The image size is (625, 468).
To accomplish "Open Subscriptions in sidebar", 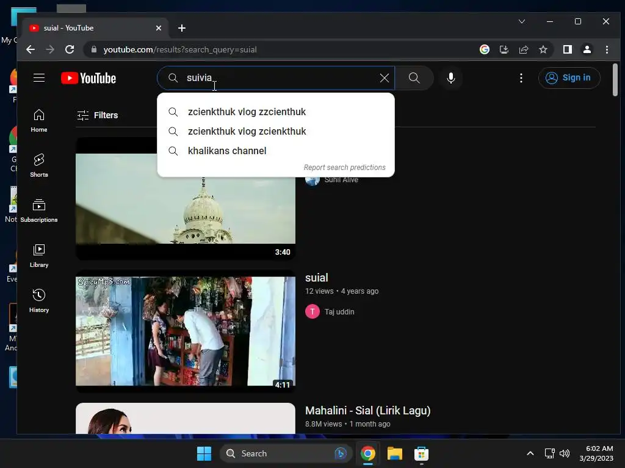I will tap(39, 211).
